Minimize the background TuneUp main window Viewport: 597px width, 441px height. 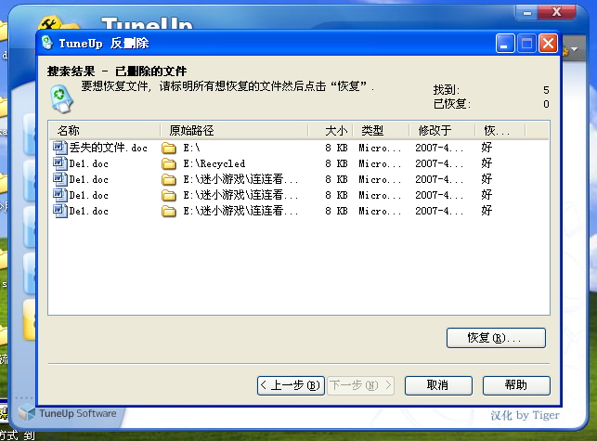tap(527, 12)
